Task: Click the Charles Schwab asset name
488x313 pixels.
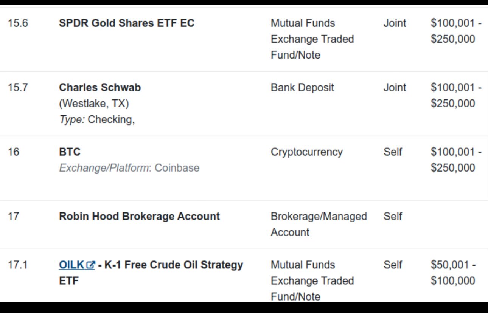Action: pos(100,88)
